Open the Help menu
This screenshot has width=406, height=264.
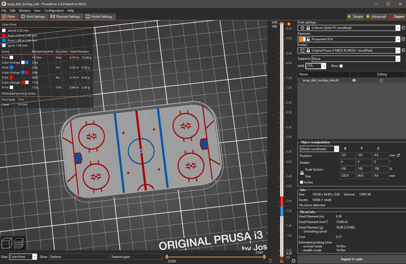(71, 11)
